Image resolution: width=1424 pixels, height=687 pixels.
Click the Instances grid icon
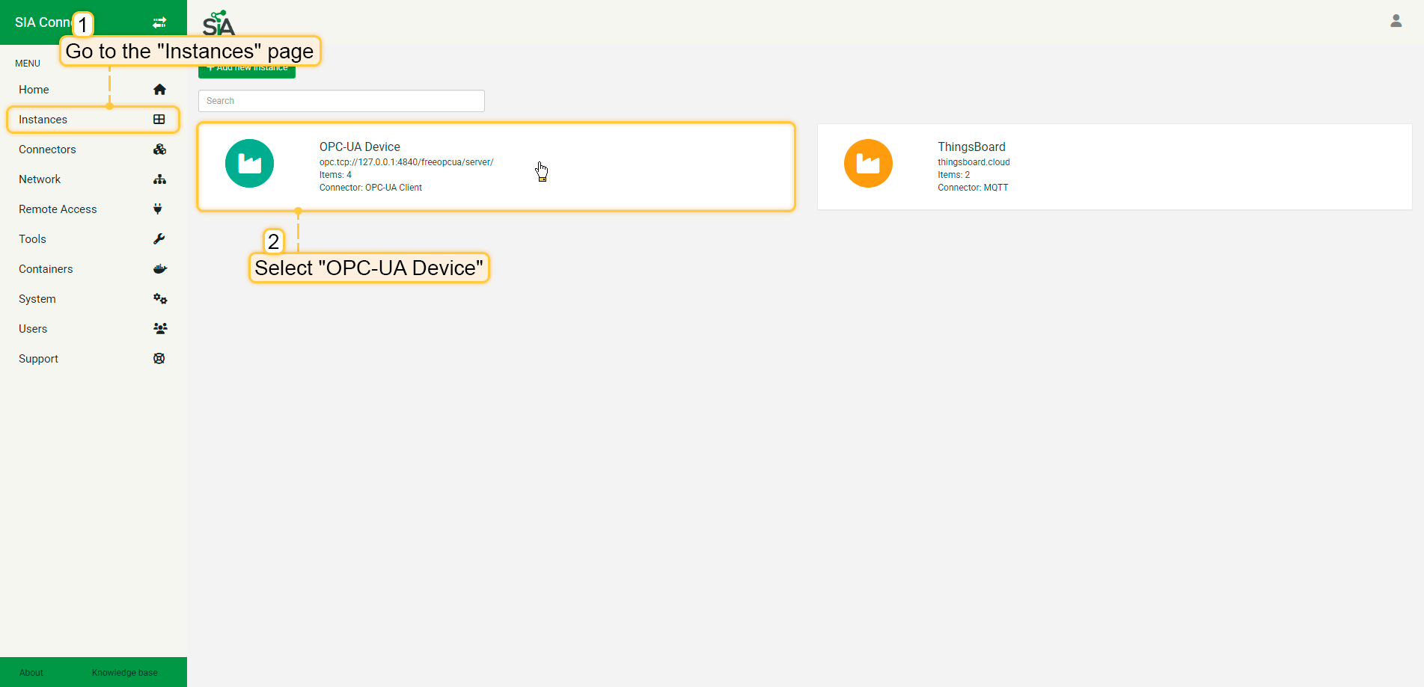[x=159, y=120]
